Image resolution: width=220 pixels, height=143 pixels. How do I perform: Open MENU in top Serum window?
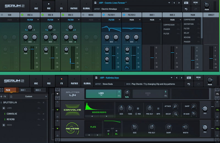[196, 3]
